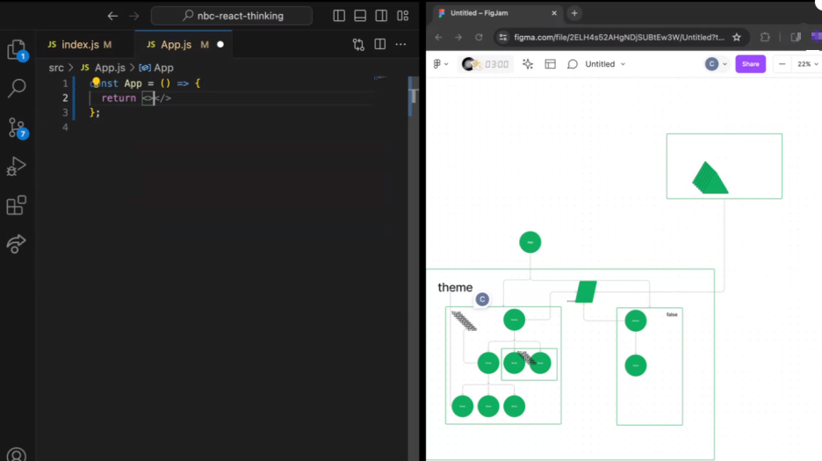Open a new browser tab
The width and height of the screenshot is (822, 461).
(x=574, y=13)
